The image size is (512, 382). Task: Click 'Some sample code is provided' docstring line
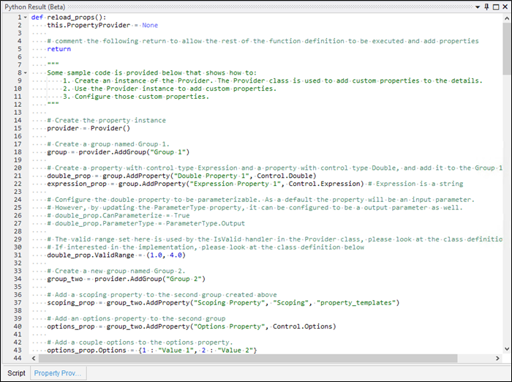[152, 73]
